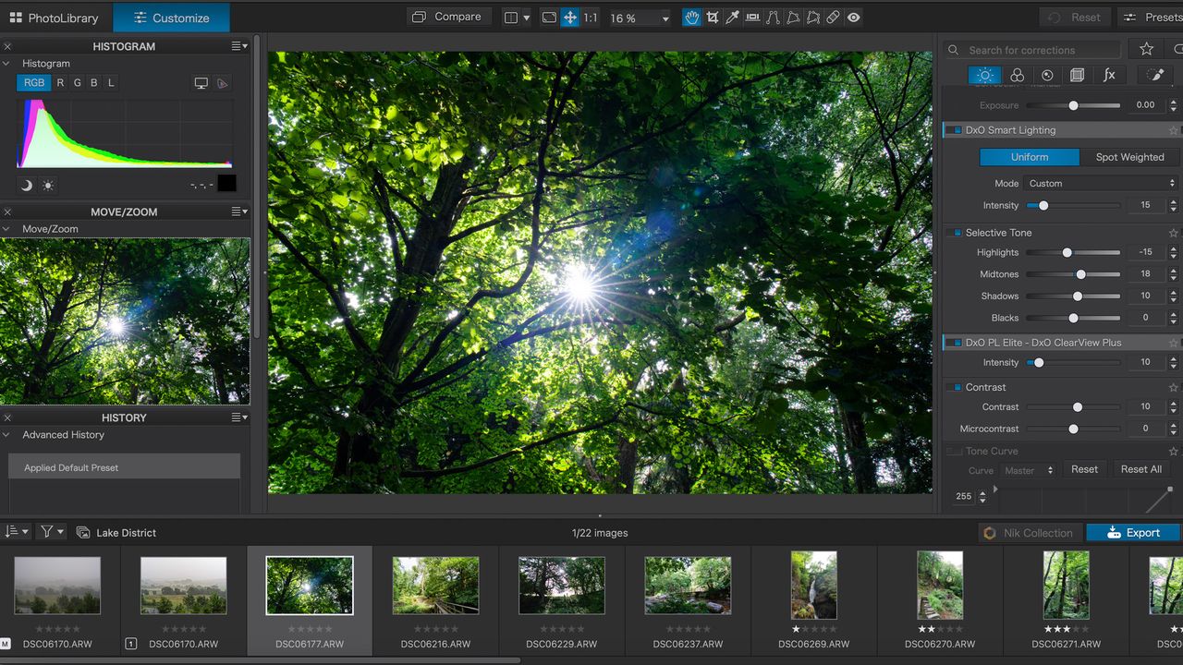
Task: Adjust the Microcontrast slider handle
Action: [x=1073, y=429]
